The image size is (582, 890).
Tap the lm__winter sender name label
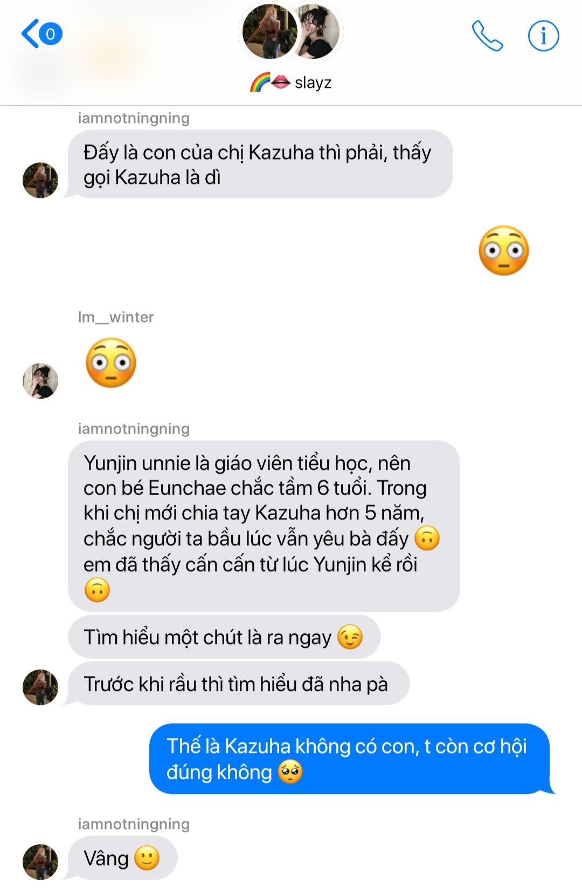point(116,317)
